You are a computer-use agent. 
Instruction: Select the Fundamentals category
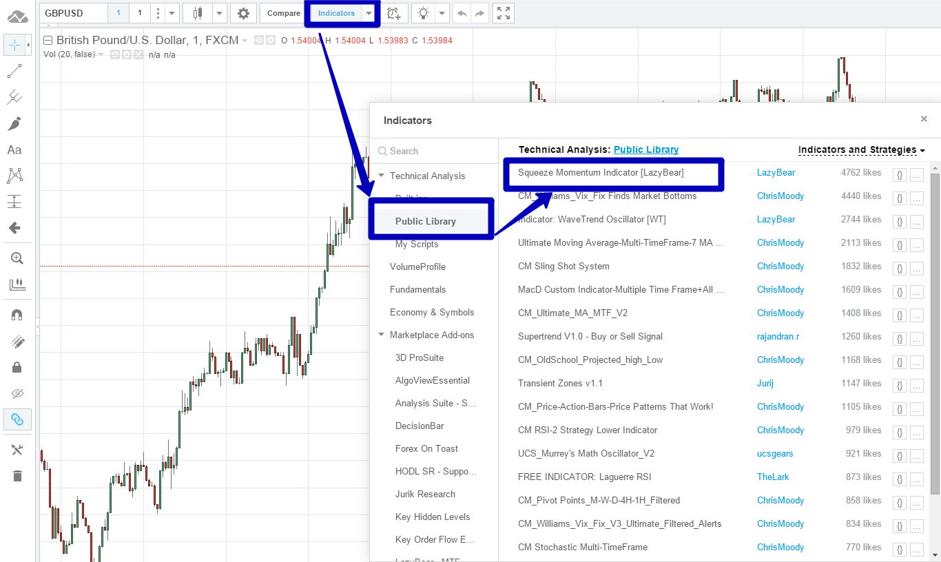coord(417,289)
